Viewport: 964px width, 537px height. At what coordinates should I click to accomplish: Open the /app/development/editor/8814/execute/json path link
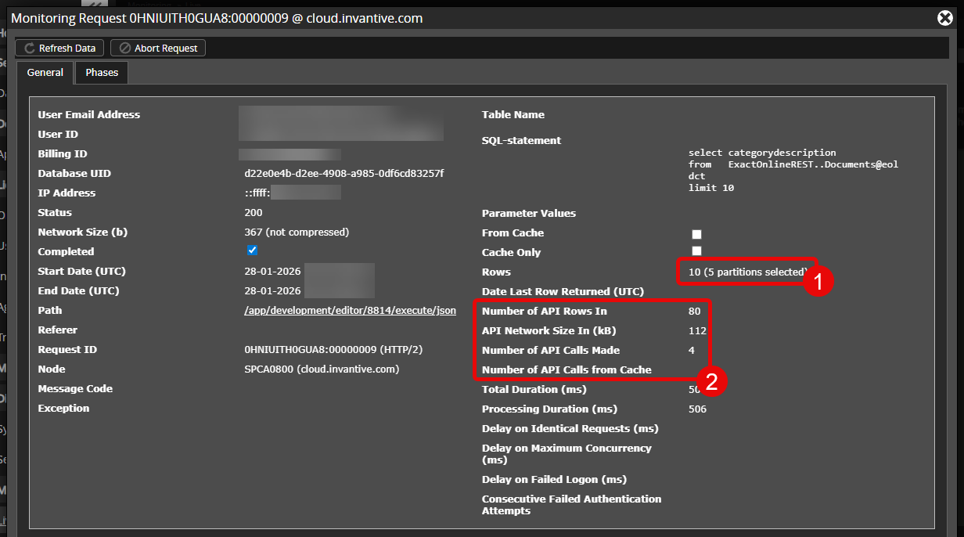[350, 311]
